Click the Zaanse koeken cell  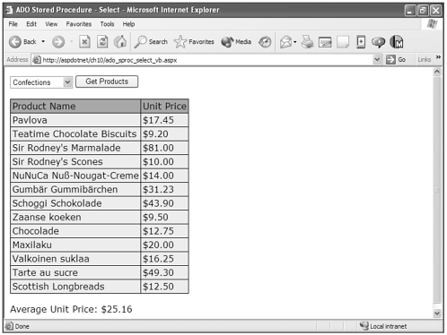pos(75,217)
